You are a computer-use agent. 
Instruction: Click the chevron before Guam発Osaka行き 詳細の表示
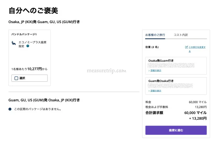click(149, 91)
